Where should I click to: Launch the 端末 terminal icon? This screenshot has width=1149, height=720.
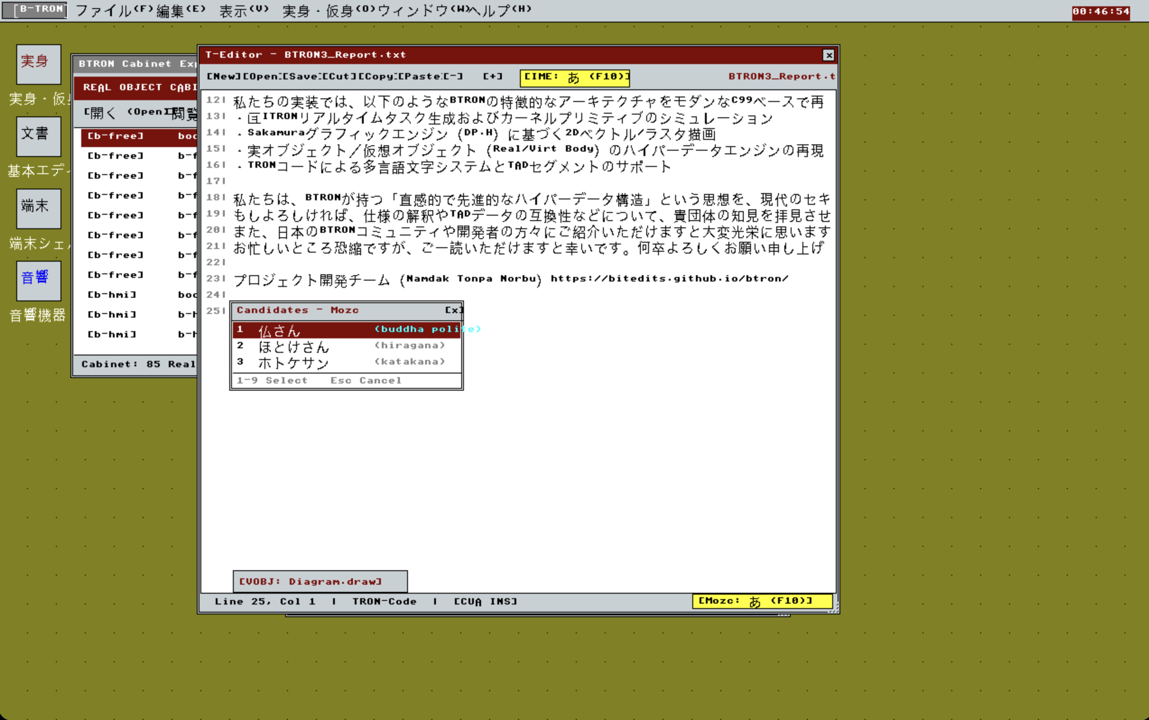pos(39,208)
